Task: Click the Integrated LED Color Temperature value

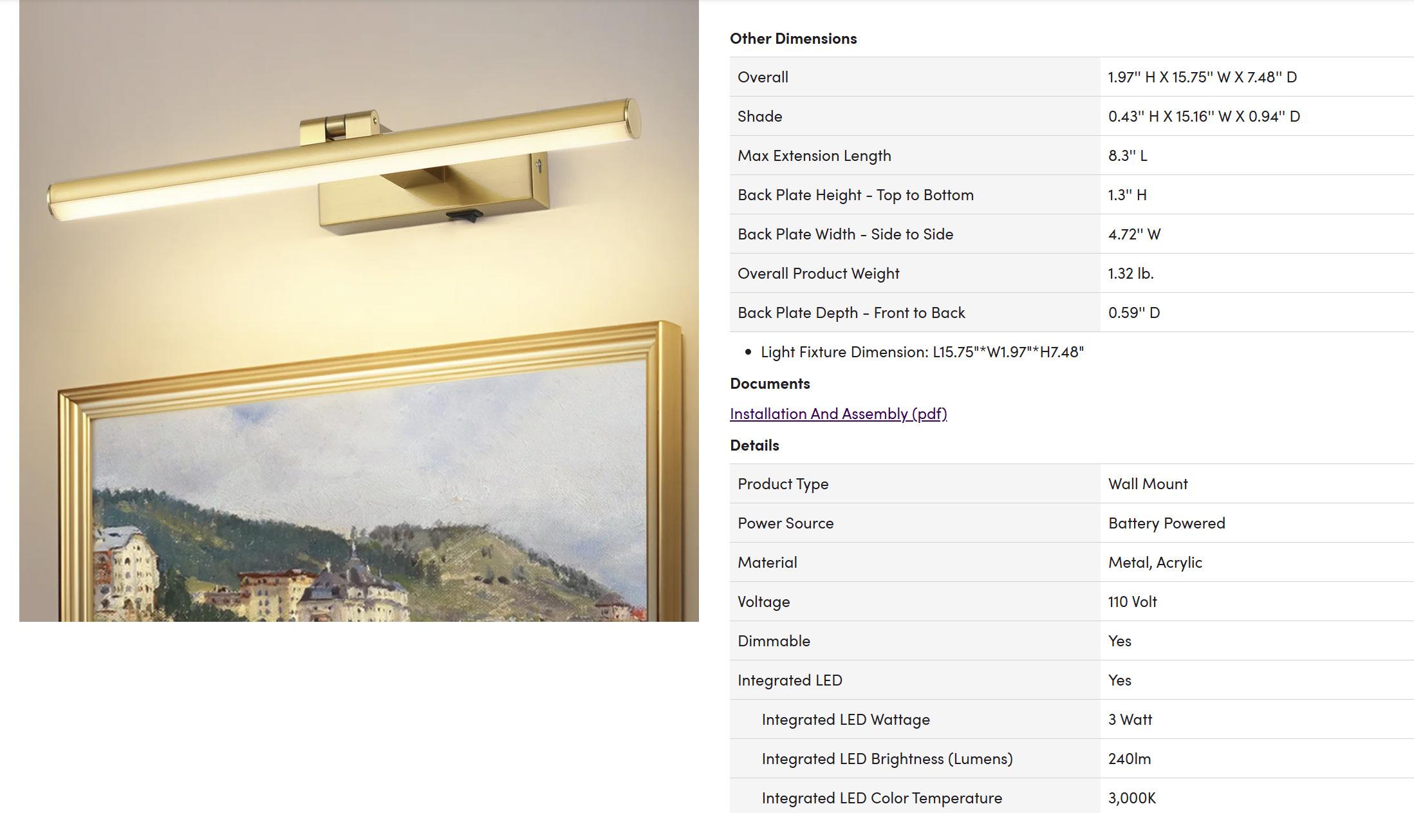Action: 1131,798
